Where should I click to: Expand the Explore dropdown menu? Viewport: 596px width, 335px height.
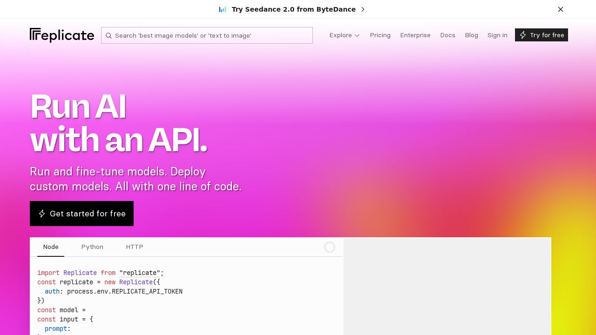[345, 35]
